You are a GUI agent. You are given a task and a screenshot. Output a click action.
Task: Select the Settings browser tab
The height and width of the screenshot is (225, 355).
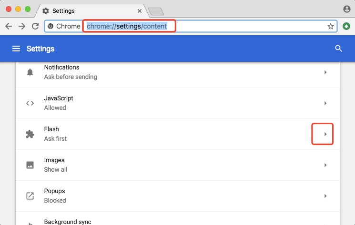[91, 10]
